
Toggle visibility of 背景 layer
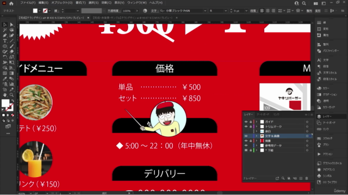pyautogui.click(x=246, y=141)
